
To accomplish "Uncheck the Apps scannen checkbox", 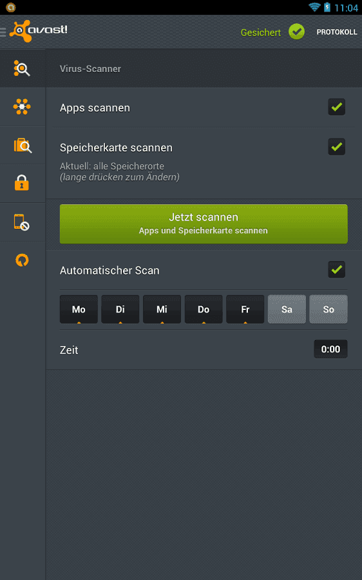I will coord(336,107).
